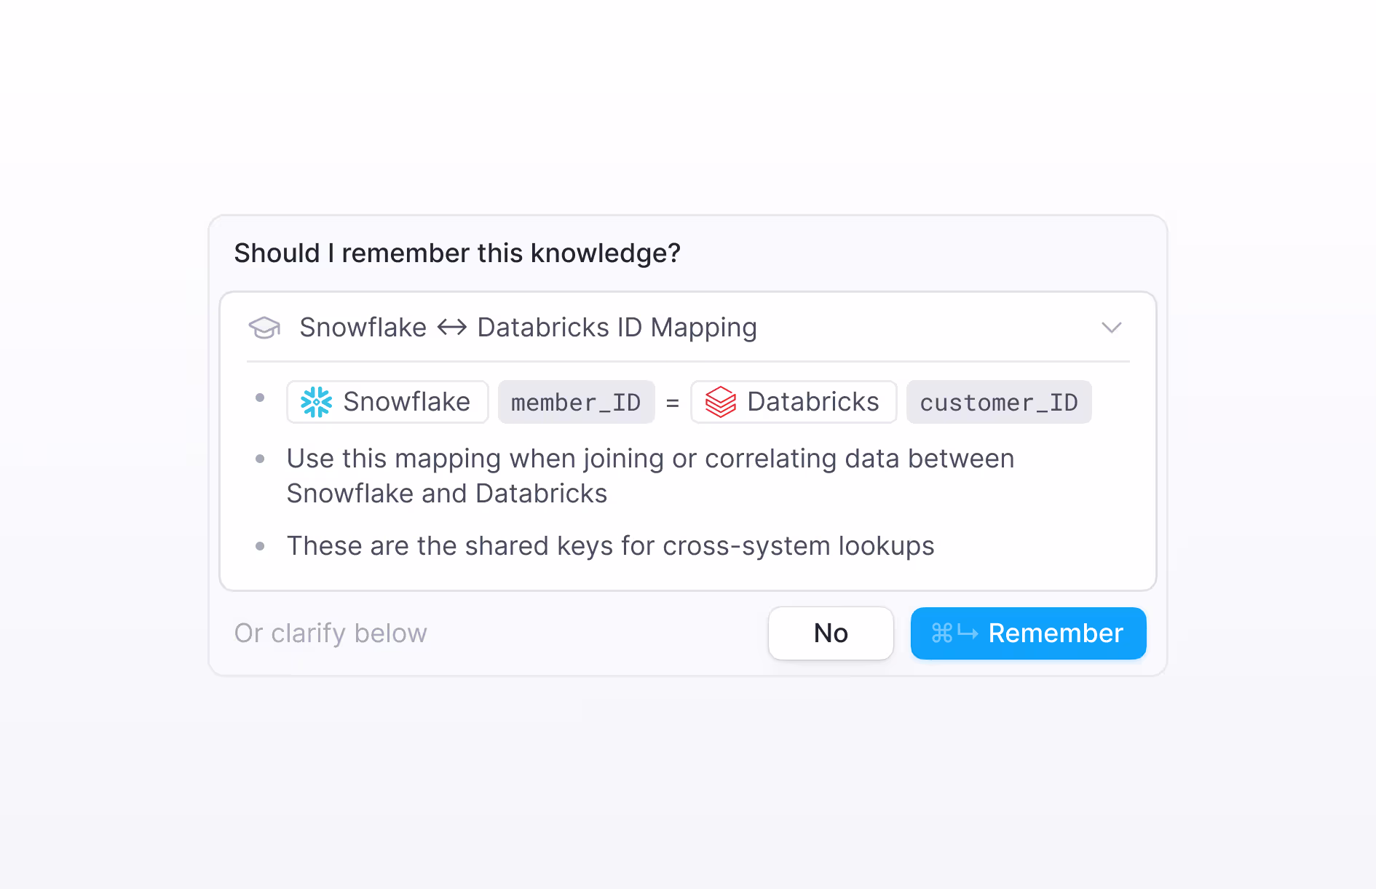Select the Databricks source chip
Screen dimensions: 1376x889
click(794, 402)
